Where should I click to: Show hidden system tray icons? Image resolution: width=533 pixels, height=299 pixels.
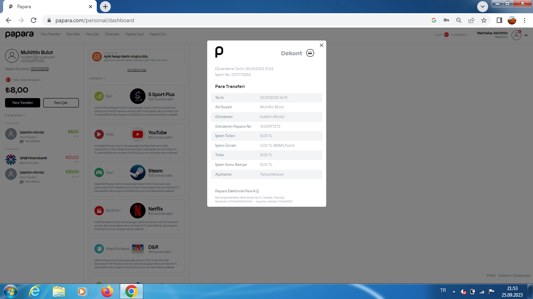pos(454,291)
